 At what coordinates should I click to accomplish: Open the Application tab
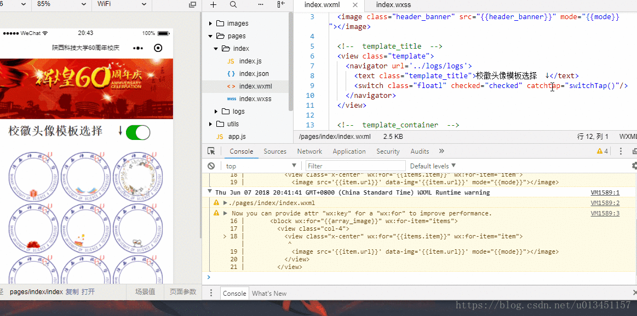(349, 151)
